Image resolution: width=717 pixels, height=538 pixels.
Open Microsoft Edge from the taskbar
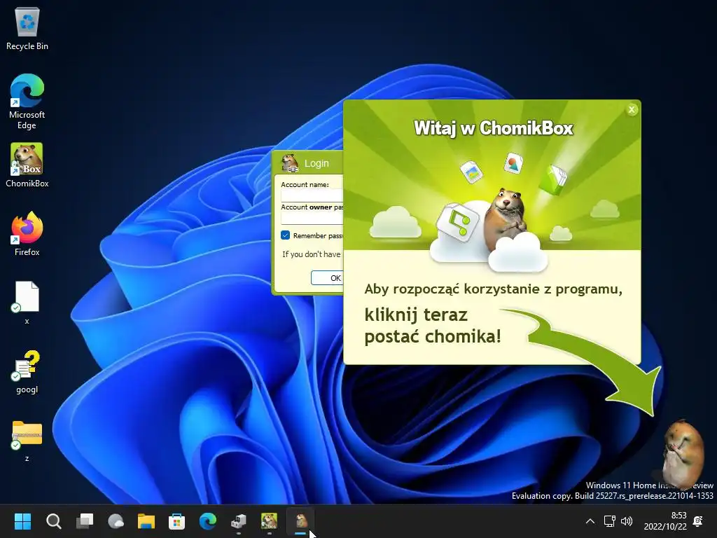[208, 521]
